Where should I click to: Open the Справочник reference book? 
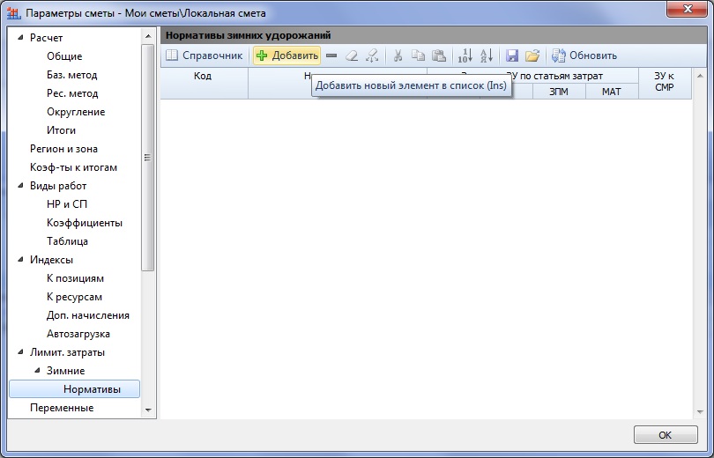coord(204,55)
